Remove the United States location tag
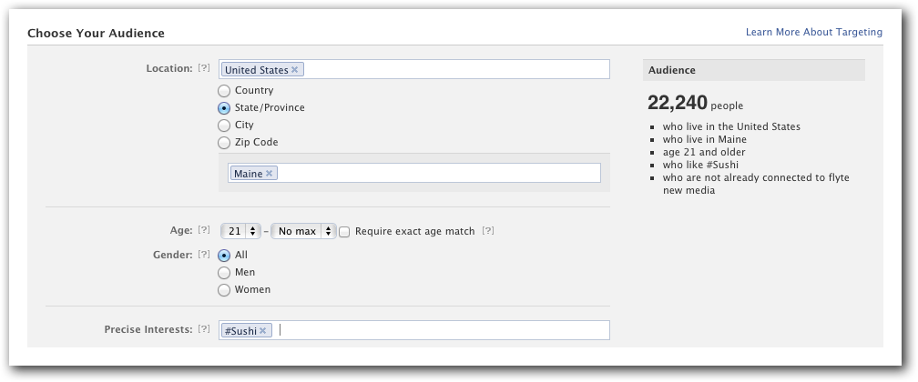The width and height of the screenshot is (918, 382). [294, 70]
